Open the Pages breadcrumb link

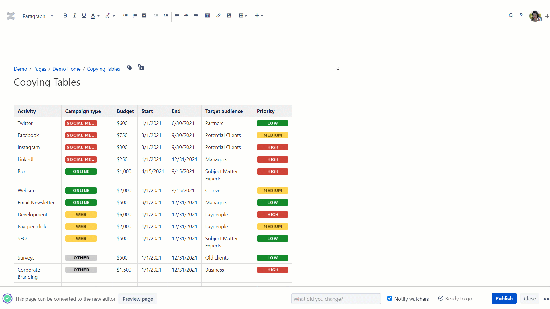[40, 69]
